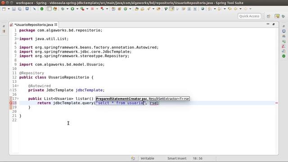Collapse the listar method fold at line 17
288x162 pixels.
point(18,99)
